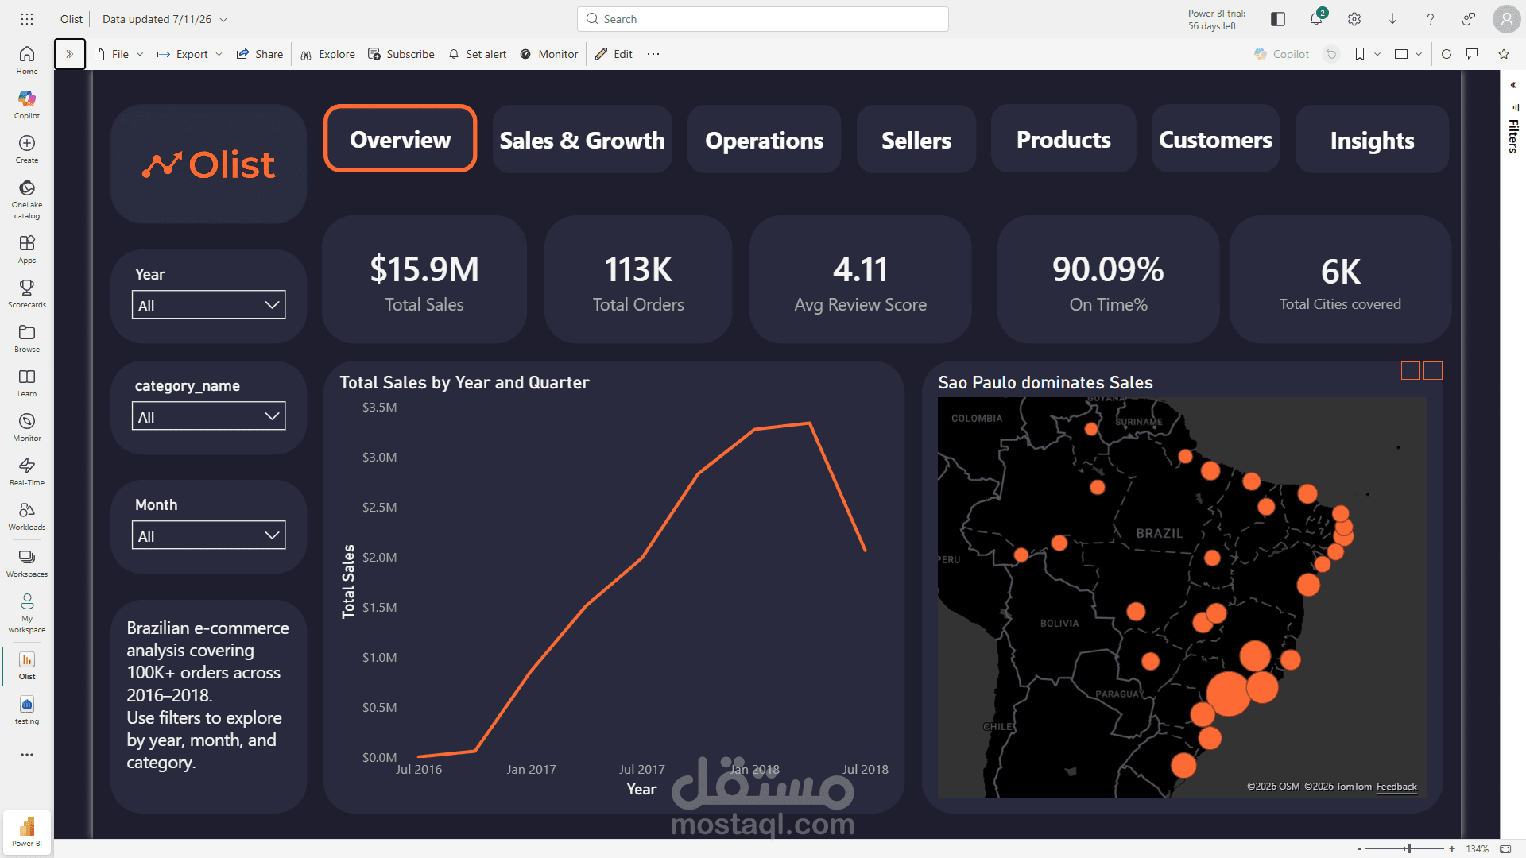This screenshot has width=1526, height=858.
Task: Switch to the Customers page
Action: point(1215,140)
